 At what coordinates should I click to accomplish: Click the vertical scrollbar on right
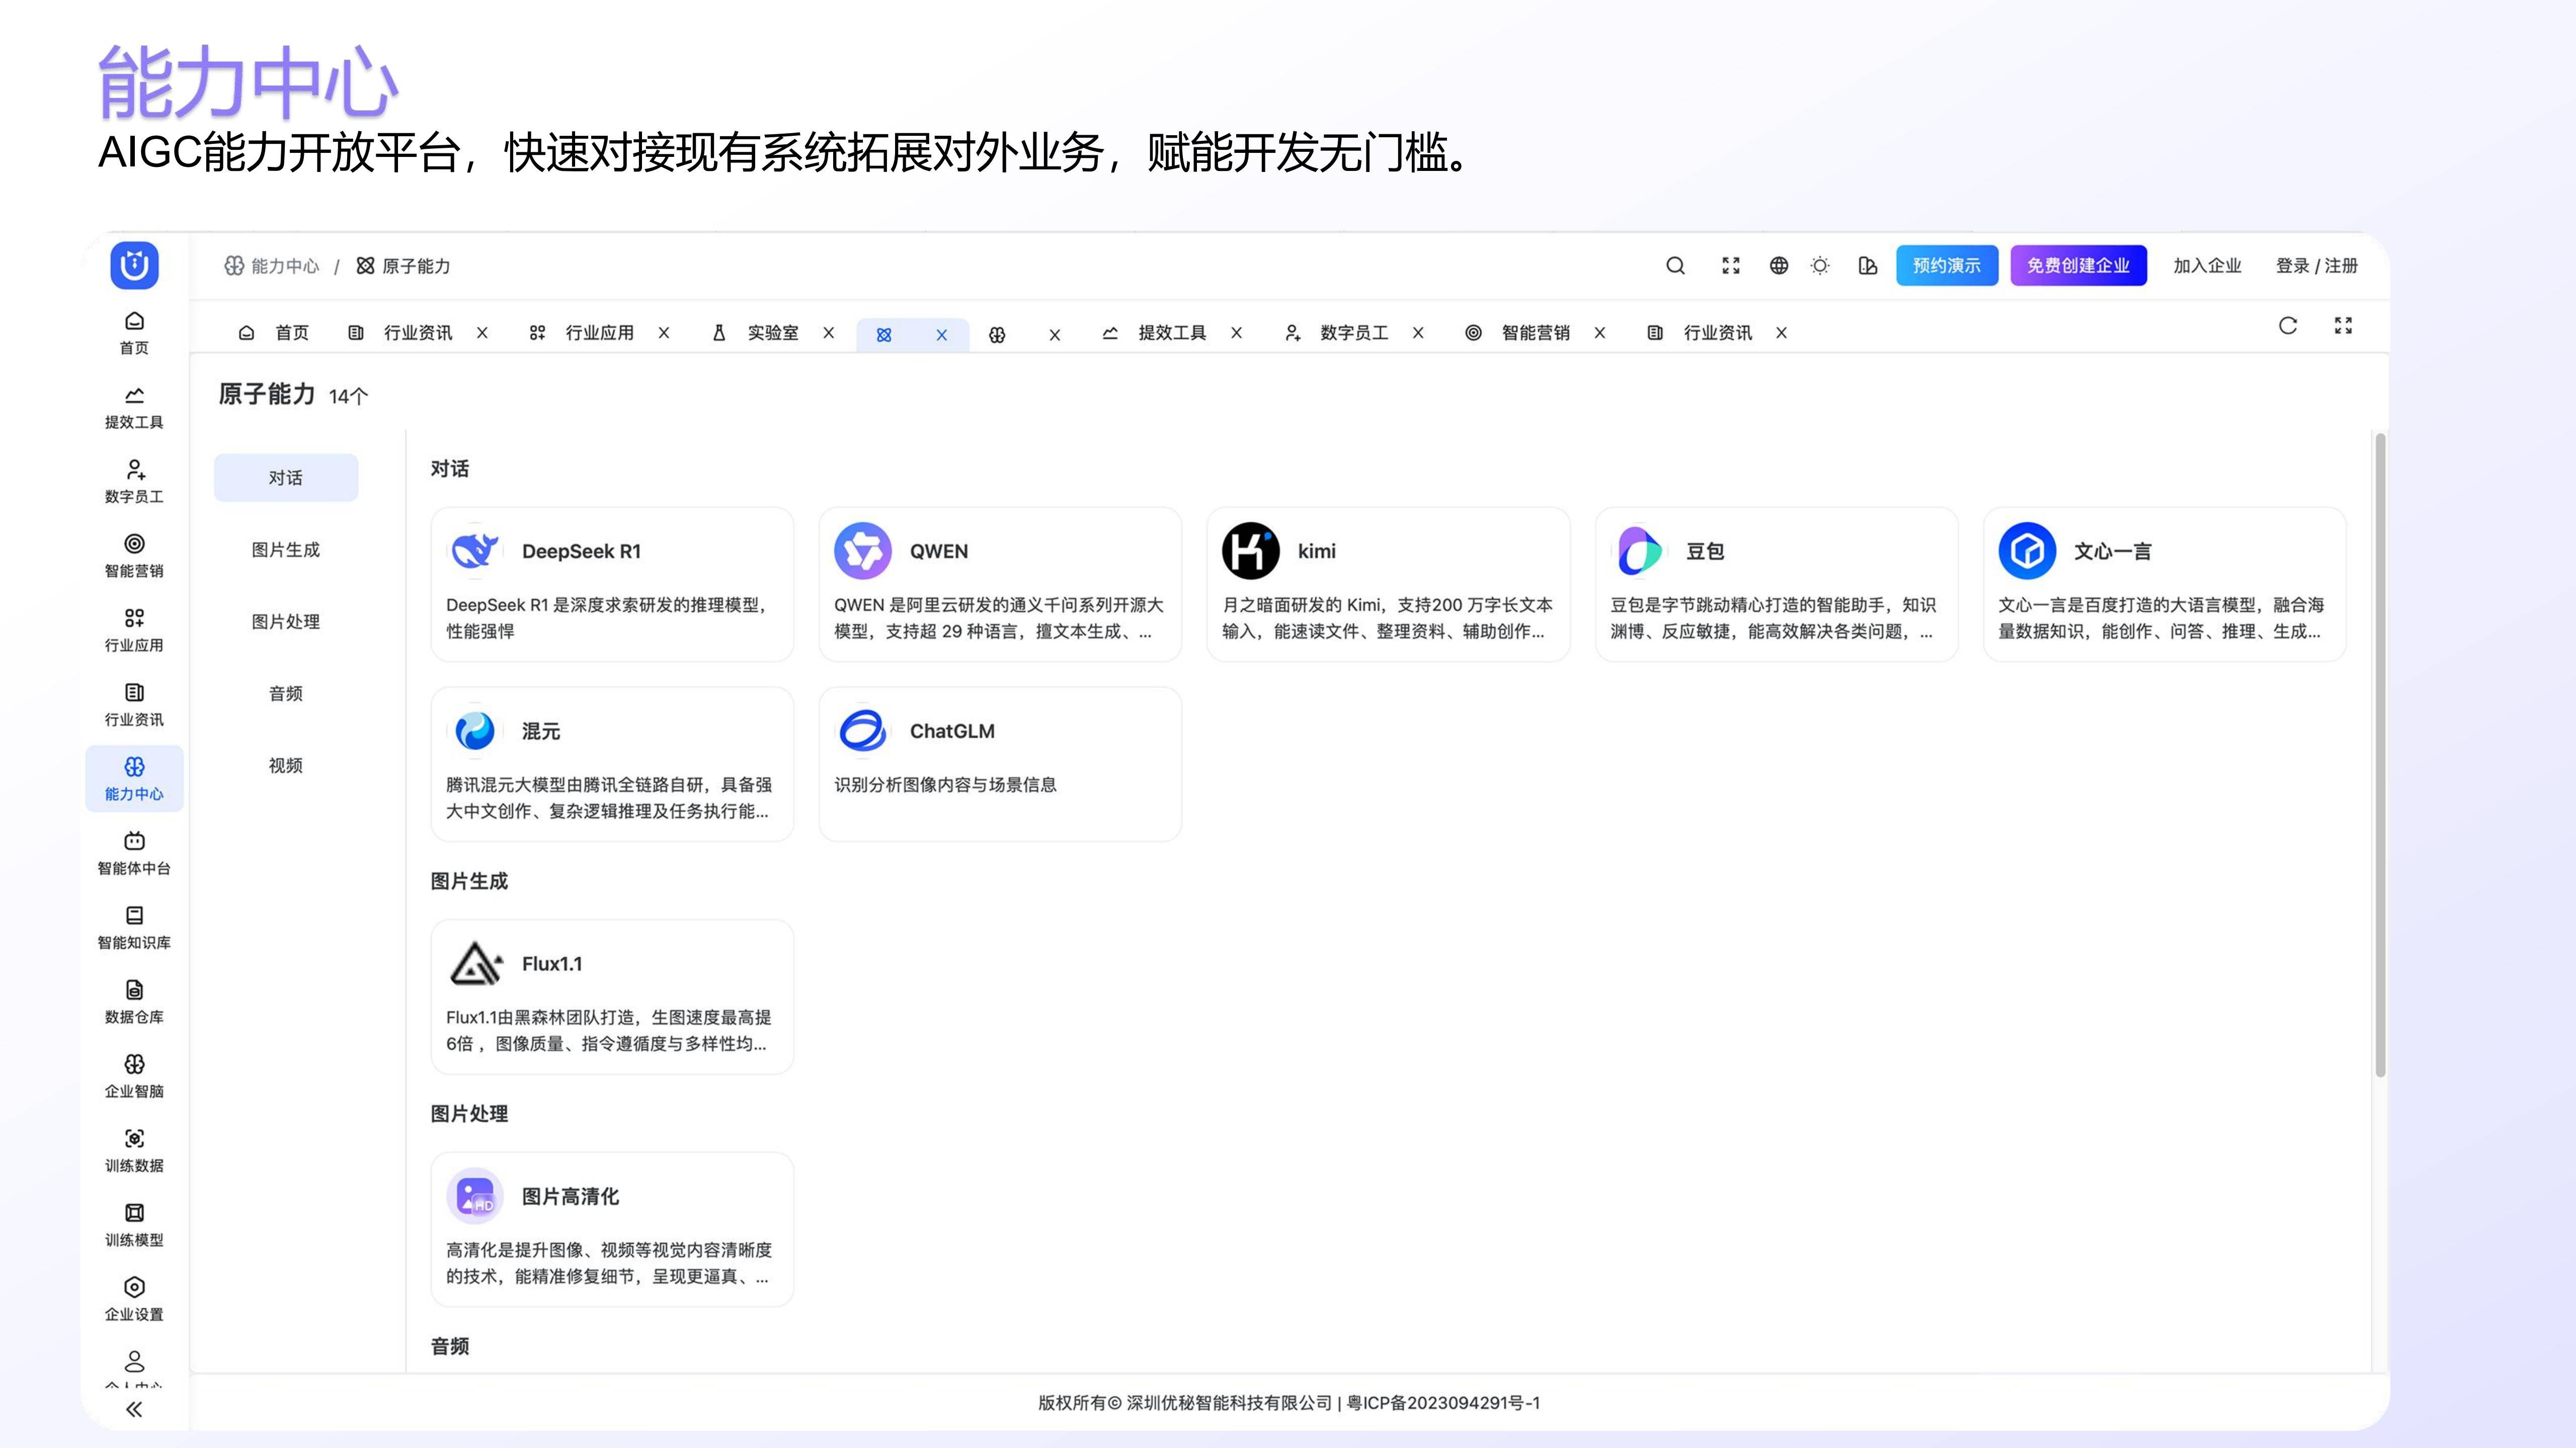[2380, 756]
